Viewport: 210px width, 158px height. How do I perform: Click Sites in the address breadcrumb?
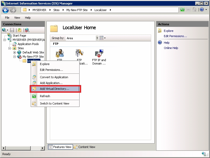56,10
